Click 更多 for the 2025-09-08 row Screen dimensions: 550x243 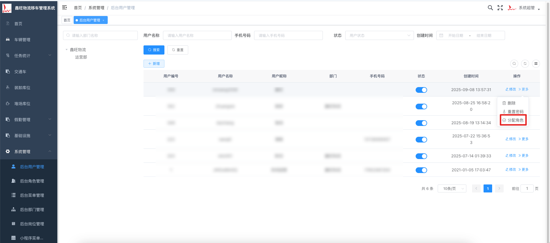pyautogui.click(x=523, y=89)
